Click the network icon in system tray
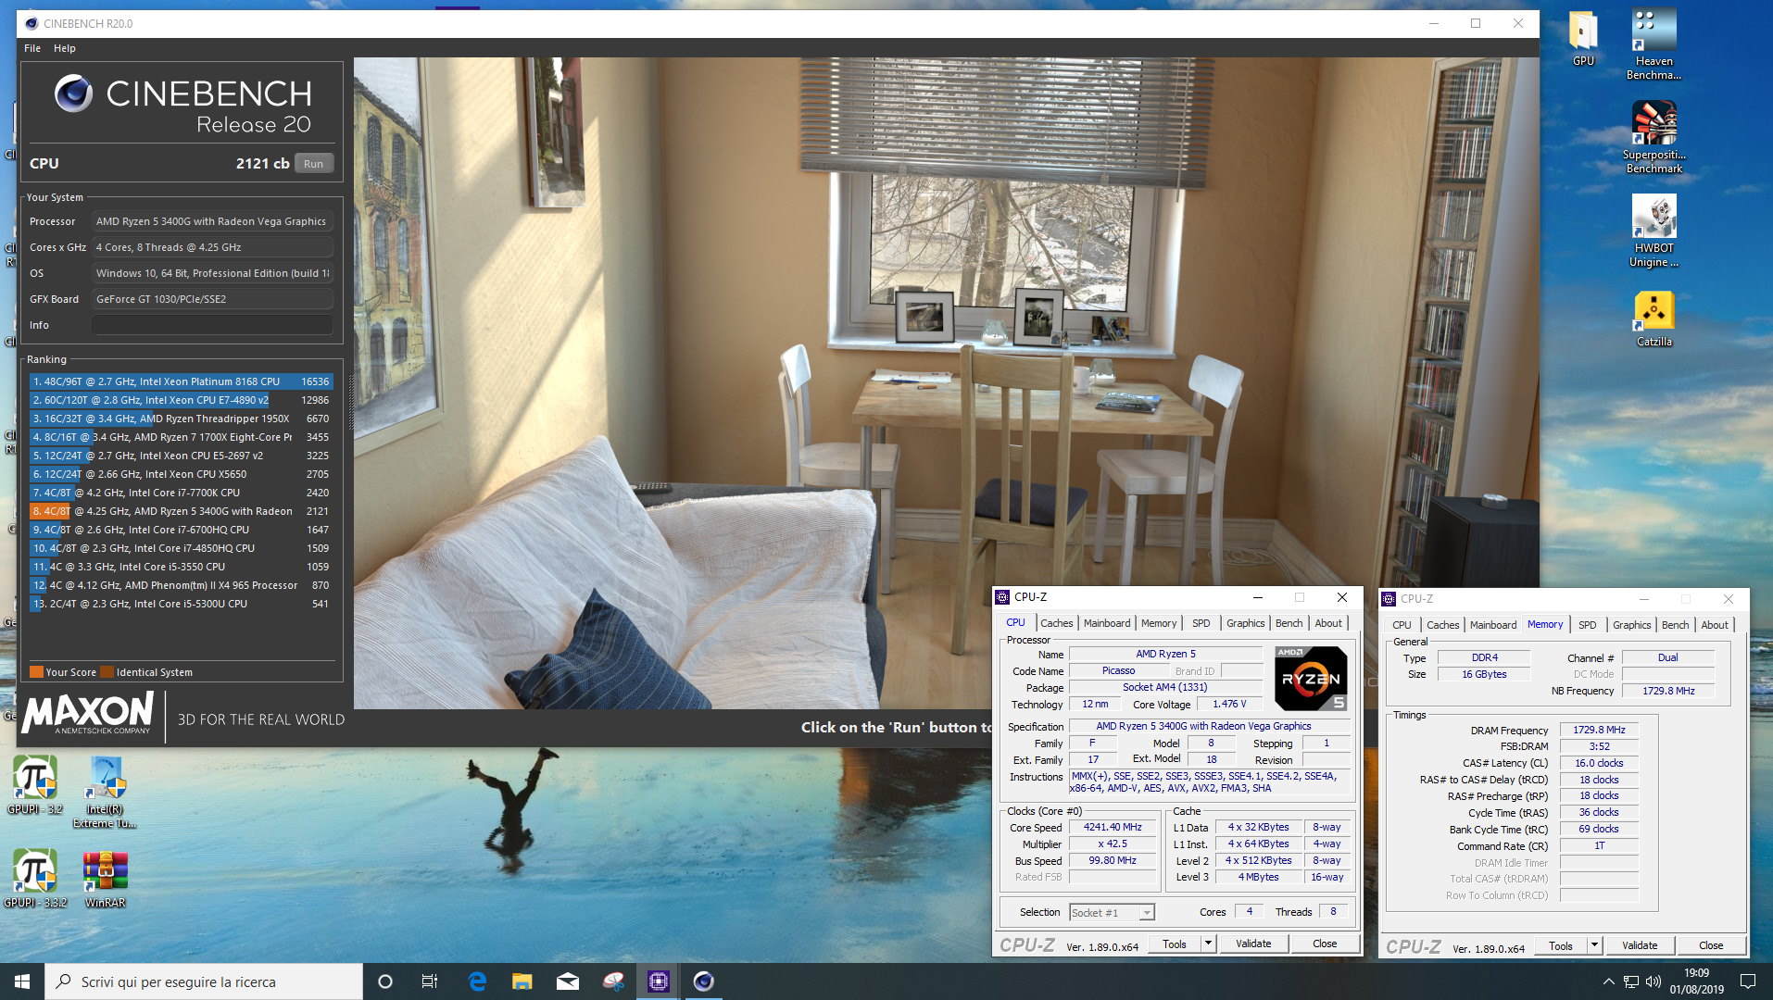This screenshot has height=1000, width=1773. (1631, 981)
